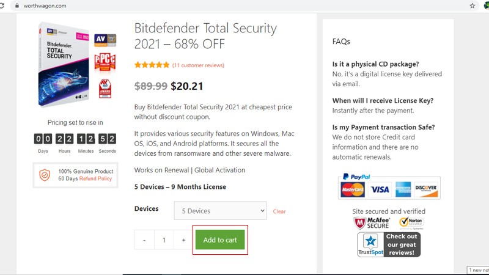Click the AV-Test award badge
The height and width of the screenshot is (275, 489).
(x=105, y=88)
